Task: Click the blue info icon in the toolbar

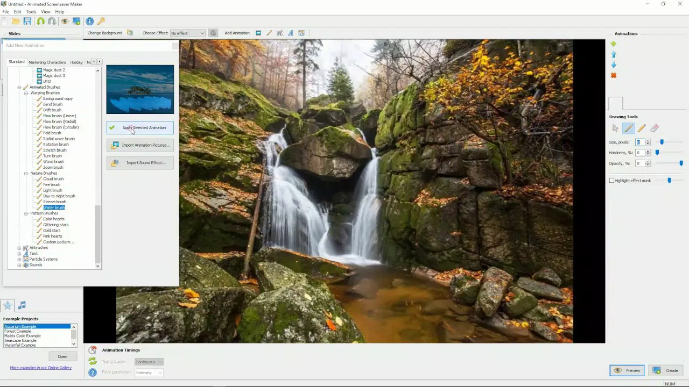Action: [90, 21]
